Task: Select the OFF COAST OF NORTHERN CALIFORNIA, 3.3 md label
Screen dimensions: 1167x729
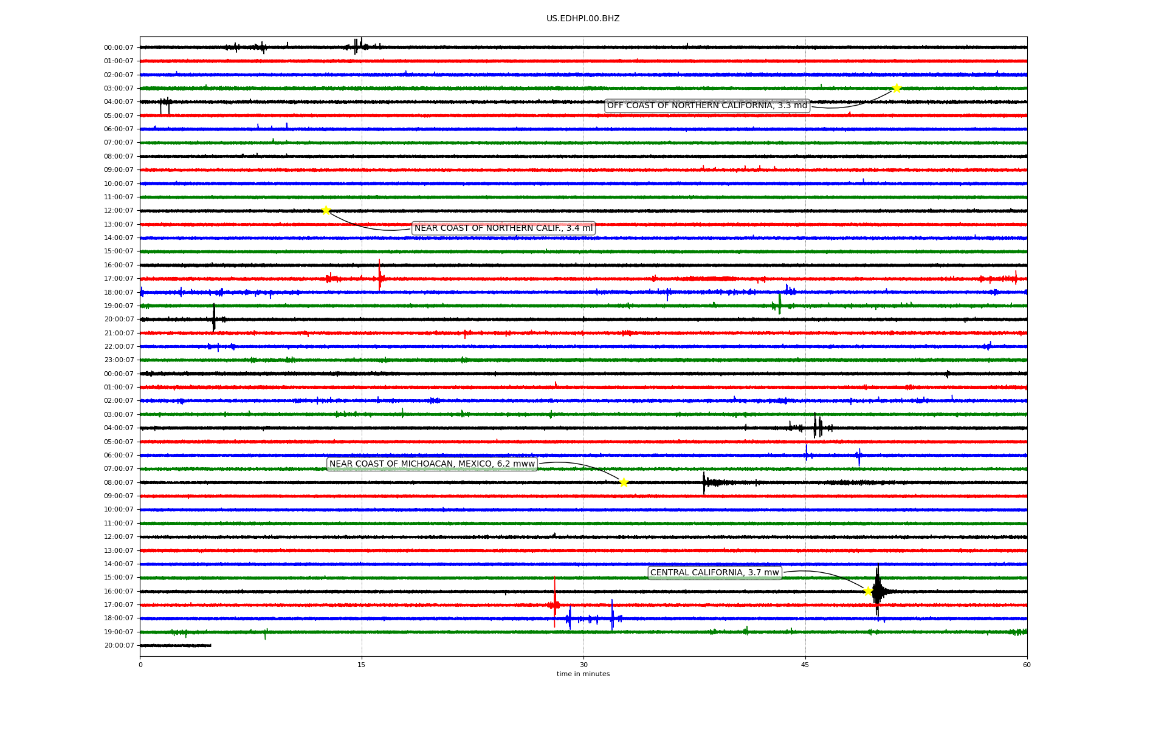Action: (707, 106)
